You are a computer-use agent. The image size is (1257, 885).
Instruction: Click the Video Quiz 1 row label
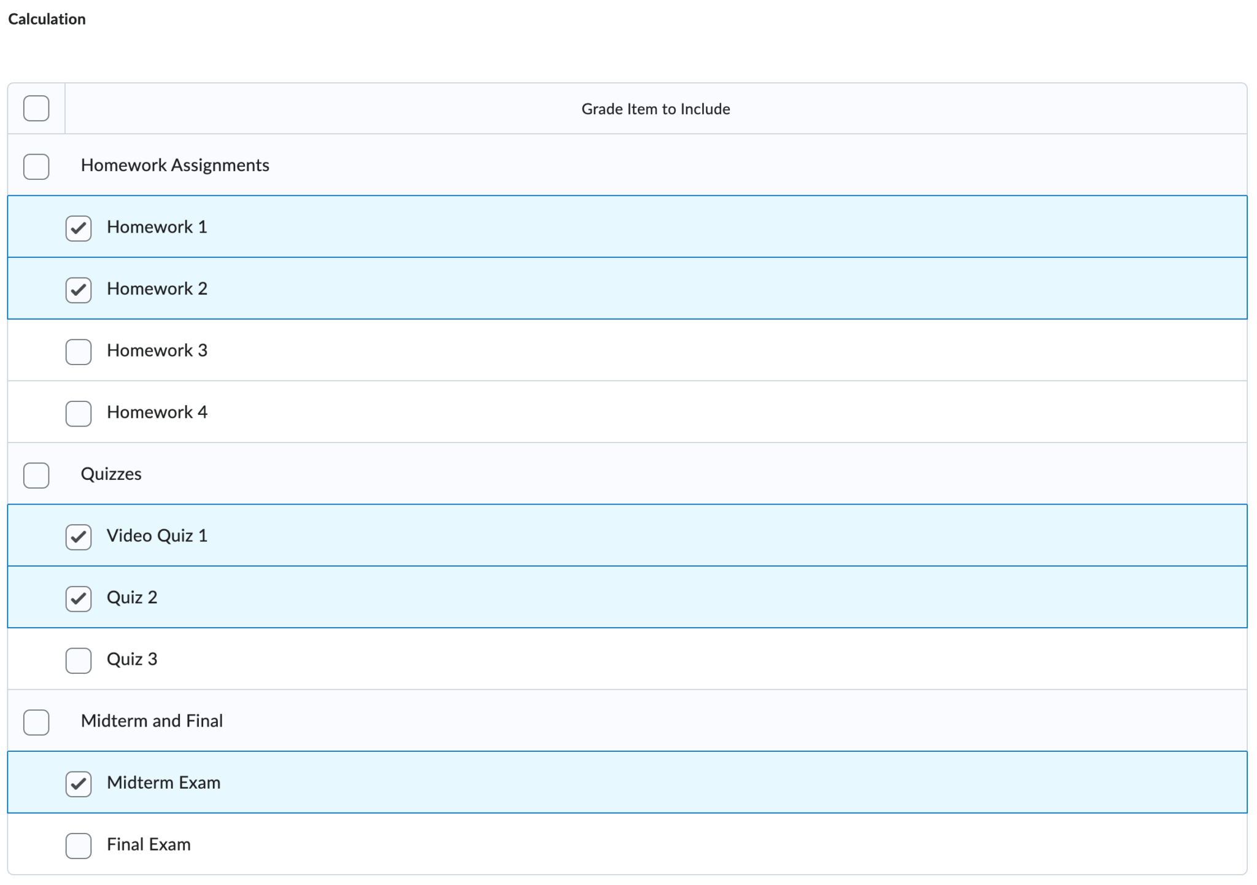pos(157,536)
